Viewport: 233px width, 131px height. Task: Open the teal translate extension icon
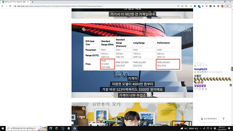(199, 6)
